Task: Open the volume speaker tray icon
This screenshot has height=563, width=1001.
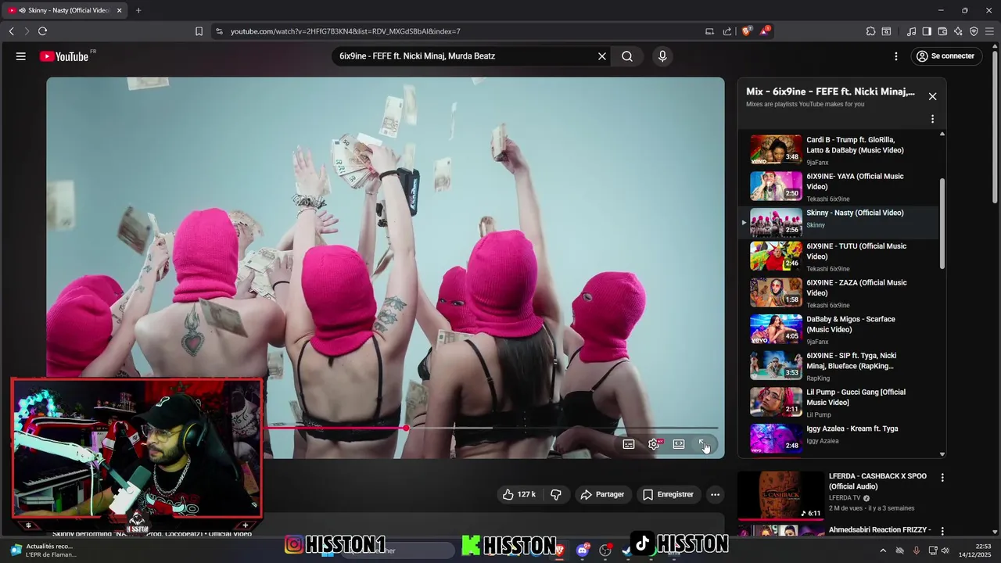Action: click(x=945, y=550)
